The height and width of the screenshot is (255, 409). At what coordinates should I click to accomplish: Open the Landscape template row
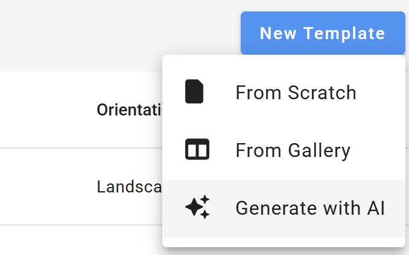click(129, 186)
